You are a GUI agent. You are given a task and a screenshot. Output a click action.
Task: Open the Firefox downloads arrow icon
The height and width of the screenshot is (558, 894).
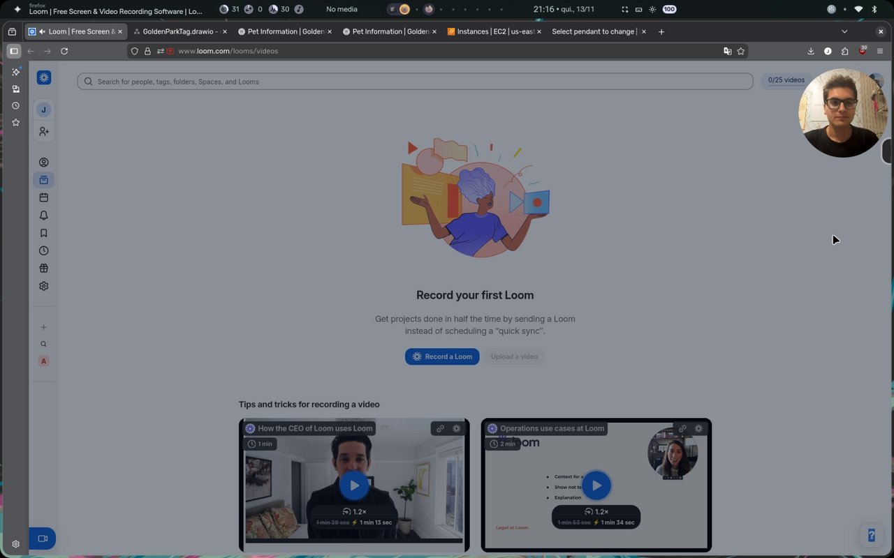tap(811, 51)
